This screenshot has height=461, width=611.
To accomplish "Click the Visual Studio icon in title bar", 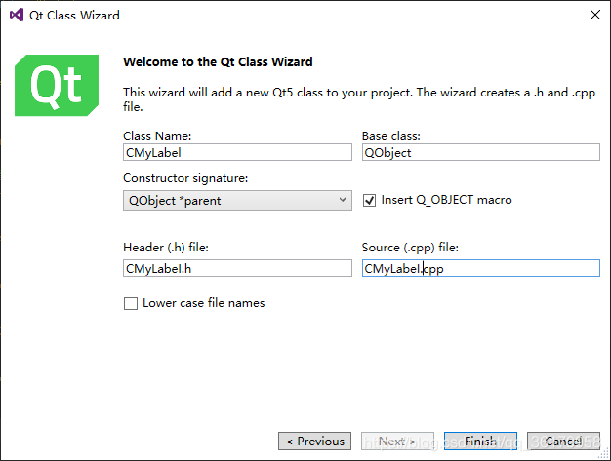I will 17,15.
